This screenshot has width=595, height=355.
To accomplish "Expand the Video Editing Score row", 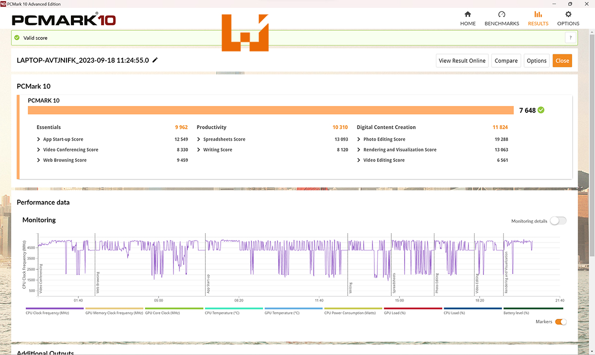I will (359, 160).
